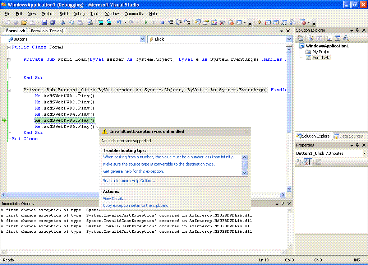Viewport: 368px width, 265px height.
Task: Click the View Detail... action link
Action: point(114,199)
